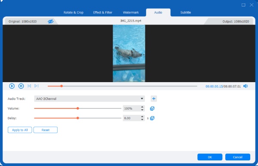Click the playback progress handle
Screen dimensions: 258x166
coord(61,86)
